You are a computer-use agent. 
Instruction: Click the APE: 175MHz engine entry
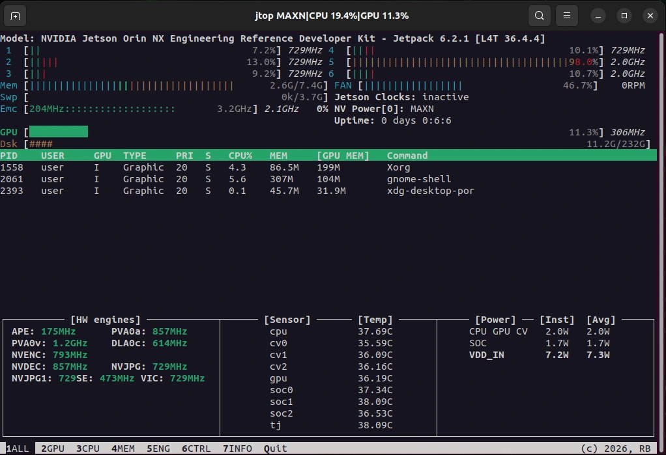coord(43,331)
